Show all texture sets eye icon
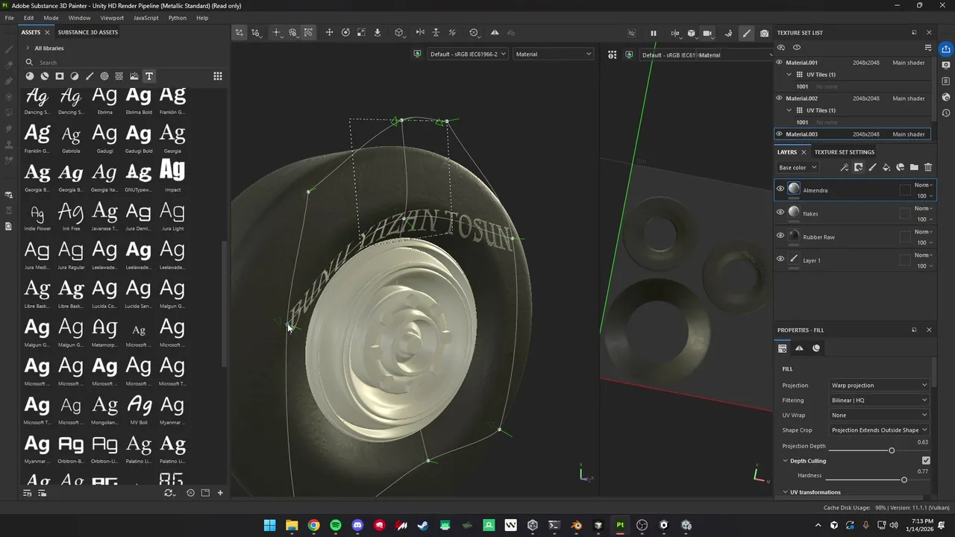Image resolution: width=955 pixels, height=537 pixels. (x=781, y=48)
